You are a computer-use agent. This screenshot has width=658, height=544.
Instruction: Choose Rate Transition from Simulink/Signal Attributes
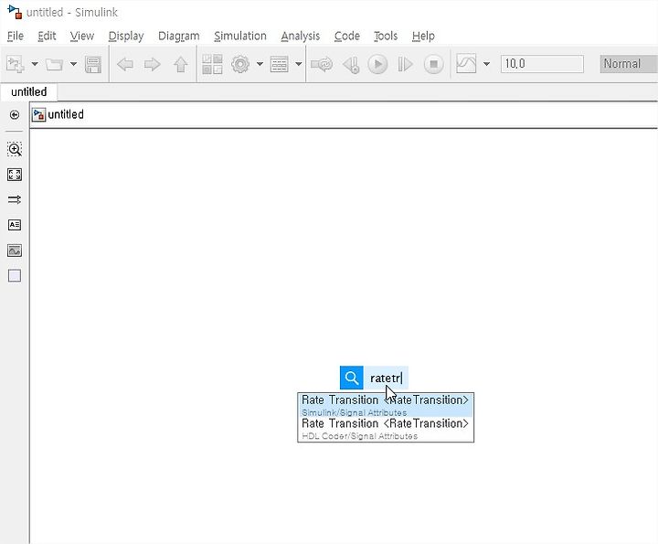coord(386,405)
